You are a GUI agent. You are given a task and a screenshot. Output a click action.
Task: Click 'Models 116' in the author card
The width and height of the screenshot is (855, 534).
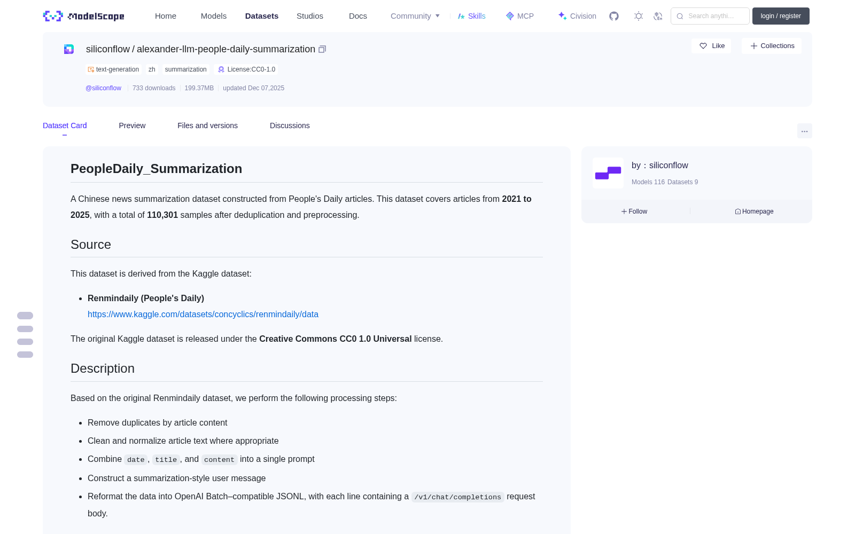point(648,182)
